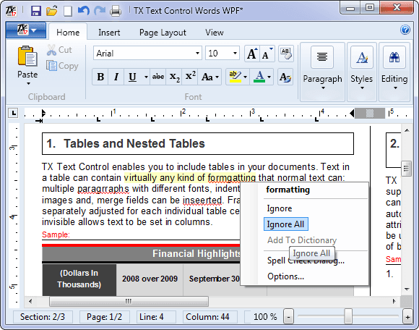Switch to the Home tab
This screenshot has width=419, height=330.
[x=68, y=33]
